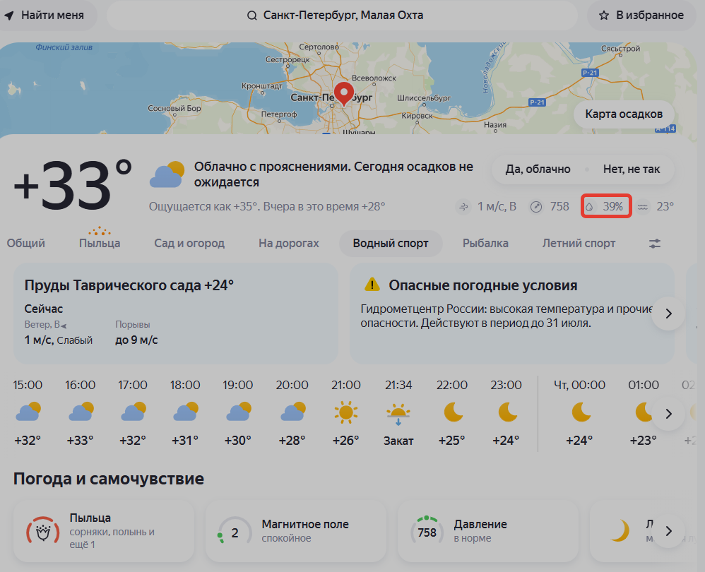Screen dimensions: 705x572
Task: Click the search magnifier icon
Action: [x=251, y=16]
